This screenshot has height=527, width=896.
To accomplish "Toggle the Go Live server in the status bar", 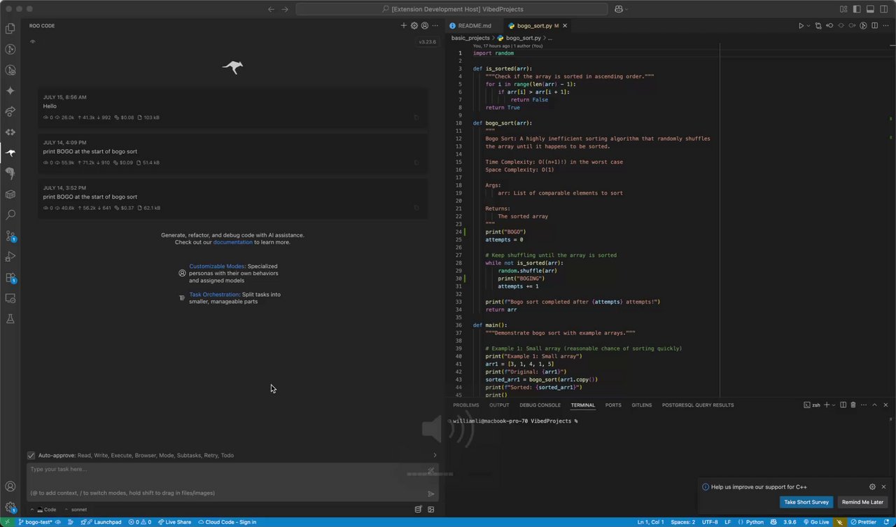I will click(x=816, y=522).
